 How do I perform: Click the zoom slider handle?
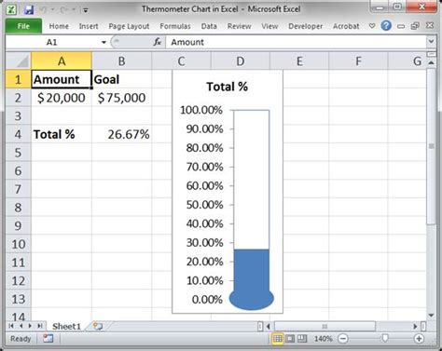385,338
